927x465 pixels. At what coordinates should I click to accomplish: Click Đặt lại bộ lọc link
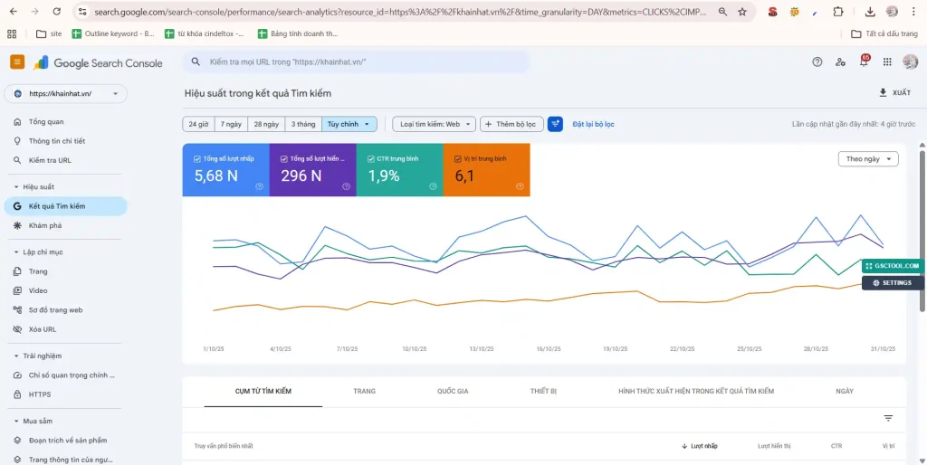tap(593, 124)
